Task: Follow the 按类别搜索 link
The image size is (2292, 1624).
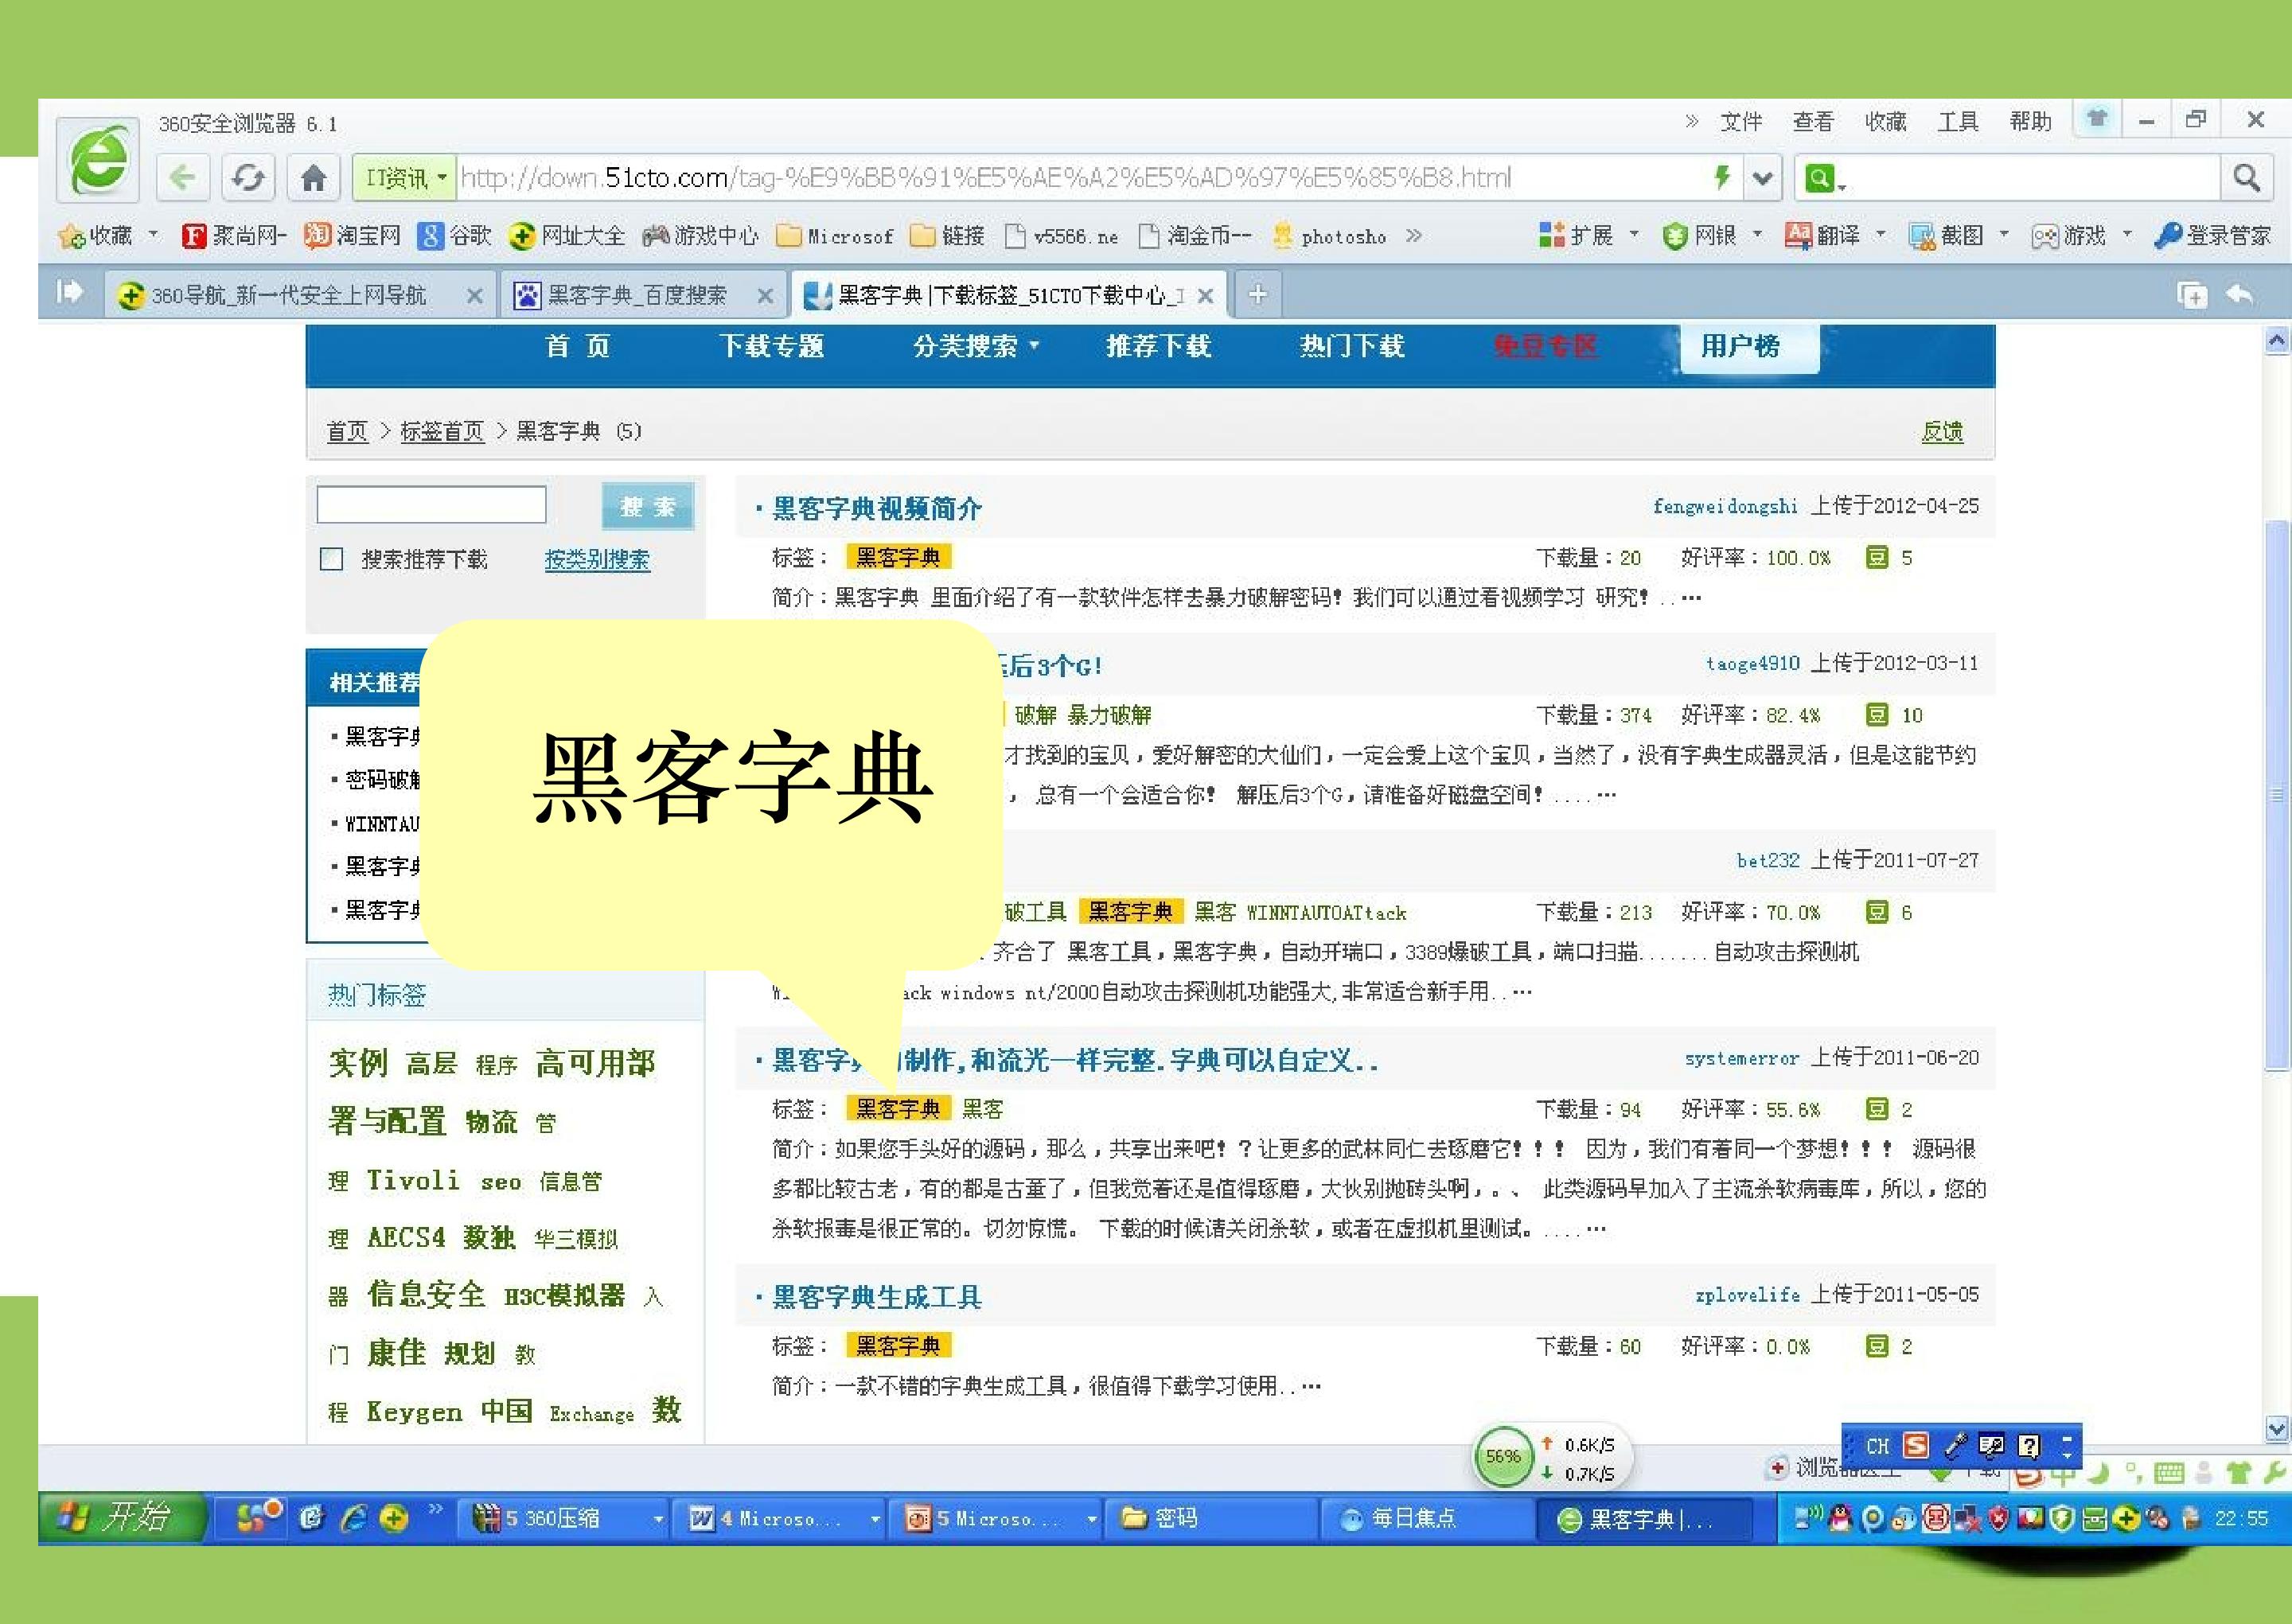Action: pyautogui.click(x=597, y=559)
